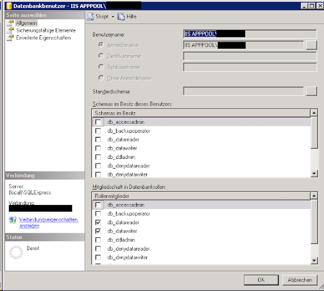
Task: Open the Erweiterte Eigenschaften page icon
Action: click(10, 38)
